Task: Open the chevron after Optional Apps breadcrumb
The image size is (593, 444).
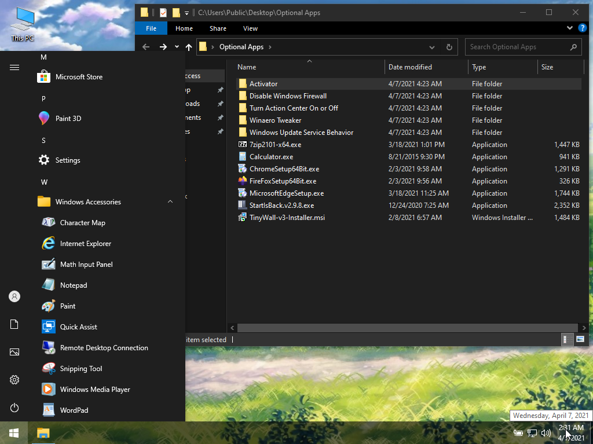Action: tap(270, 47)
